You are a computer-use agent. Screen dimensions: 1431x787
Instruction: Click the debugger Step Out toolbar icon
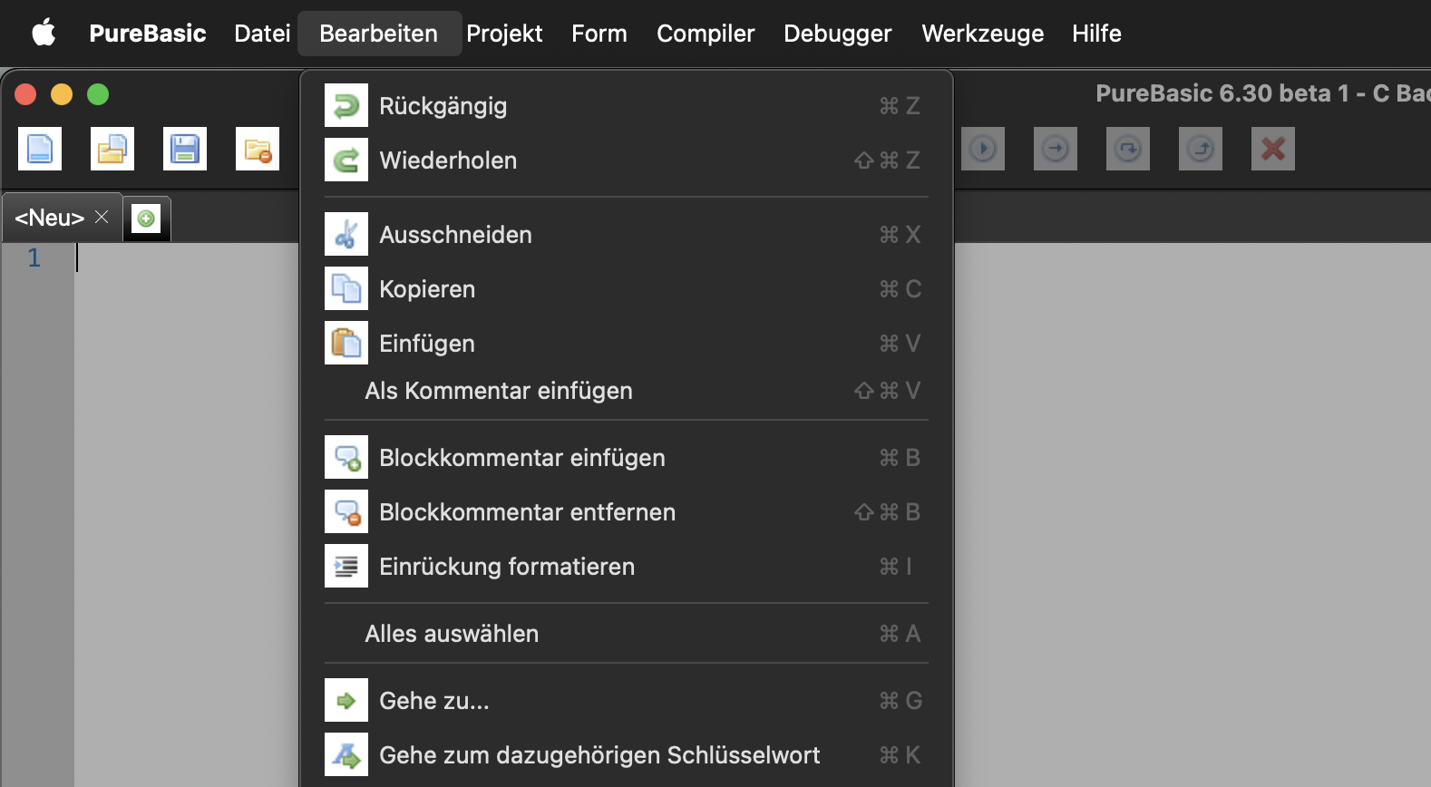pyautogui.click(x=1201, y=149)
